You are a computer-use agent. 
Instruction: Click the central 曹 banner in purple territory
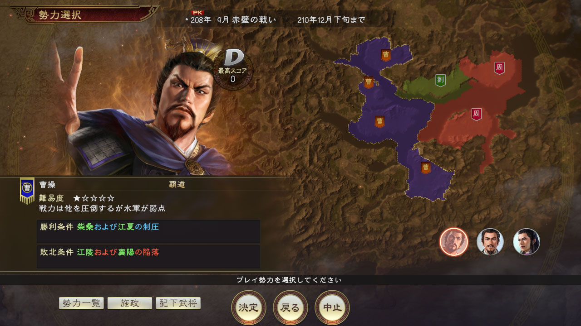coord(379,122)
